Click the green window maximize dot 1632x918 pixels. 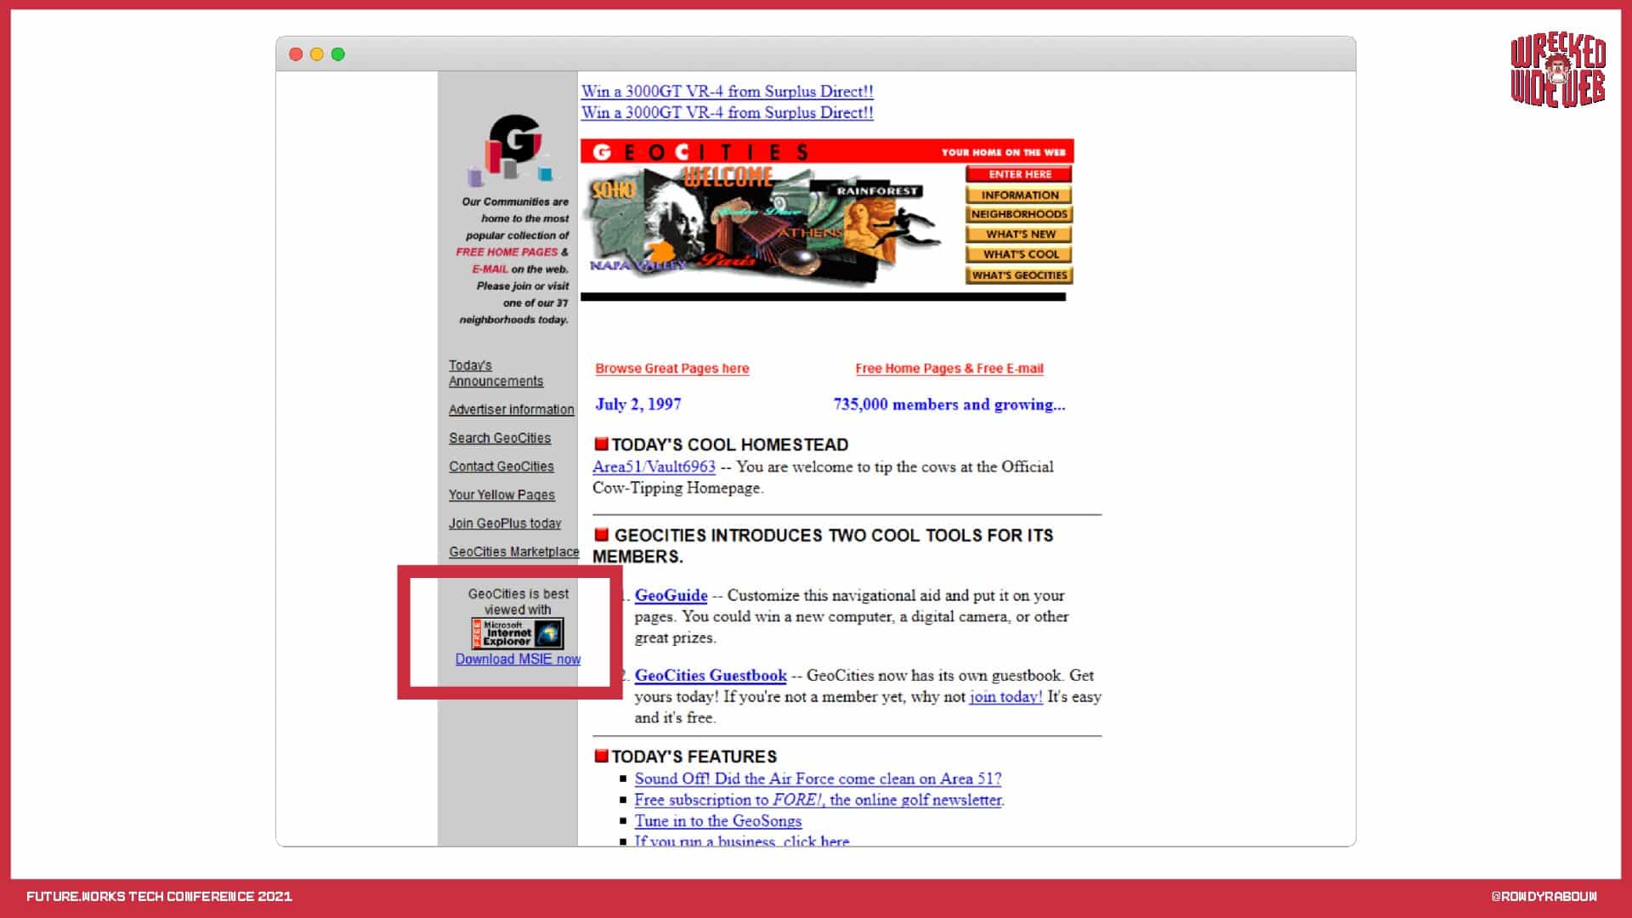(x=338, y=54)
